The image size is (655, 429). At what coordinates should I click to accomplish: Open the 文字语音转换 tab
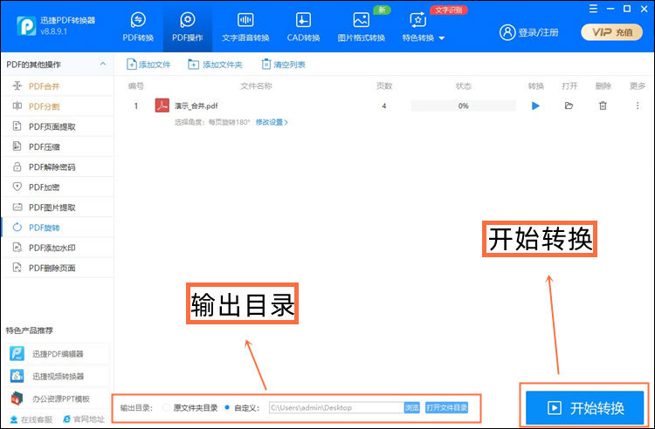pyautogui.click(x=245, y=27)
